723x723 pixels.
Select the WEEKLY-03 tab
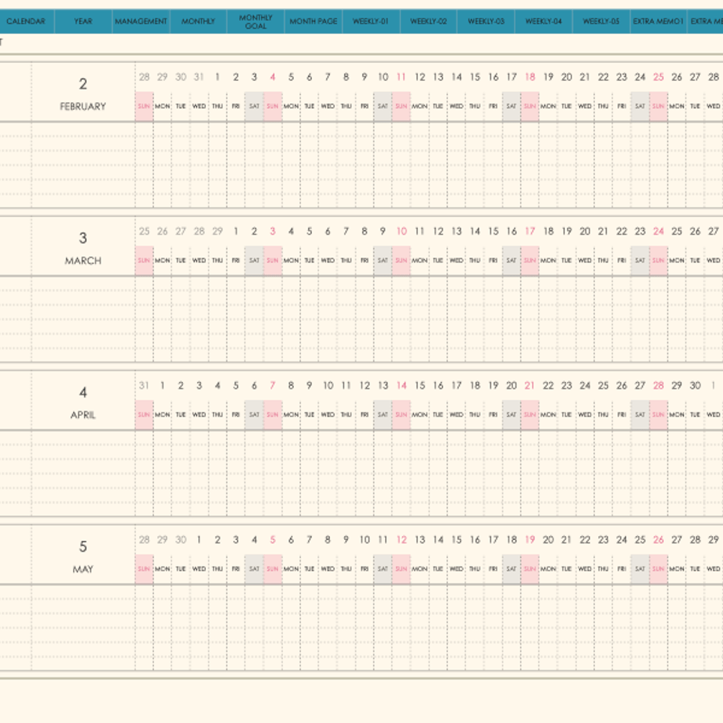point(486,21)
